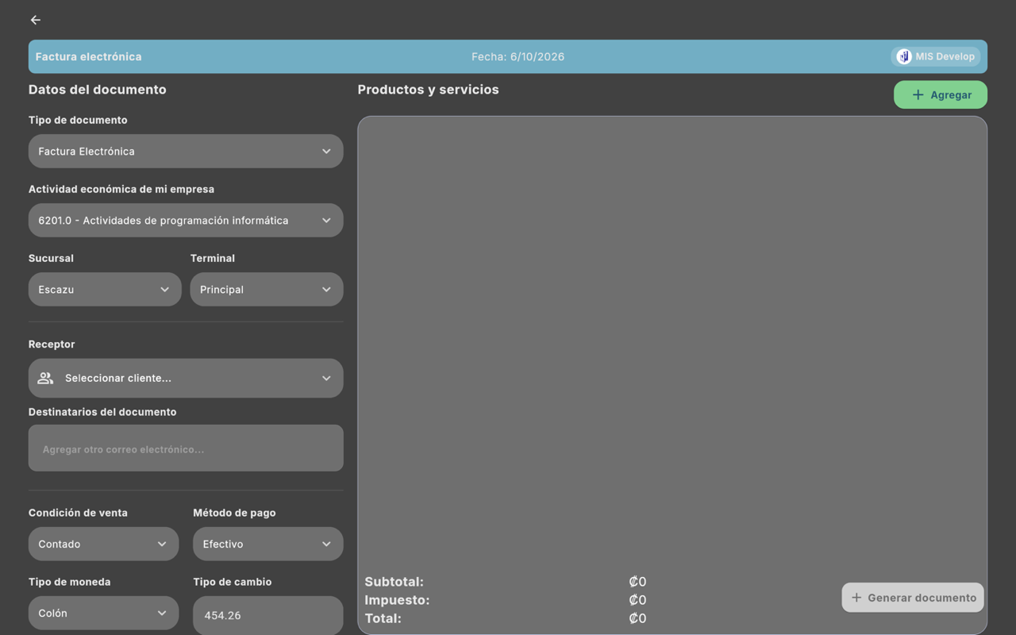
Task: Click the Total label
Action: 383,618
